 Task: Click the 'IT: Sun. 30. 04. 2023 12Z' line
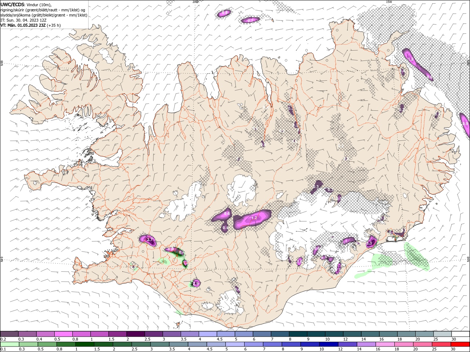pyautogui.click(x=23, y=20)
